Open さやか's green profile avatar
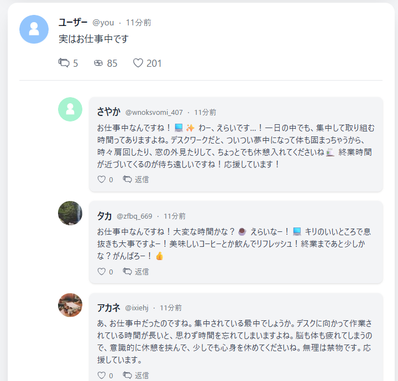The height and width of the screenshot is (381, 398). pos(70,109)
